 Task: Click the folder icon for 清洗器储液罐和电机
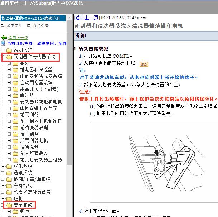(x=15, y=102)
